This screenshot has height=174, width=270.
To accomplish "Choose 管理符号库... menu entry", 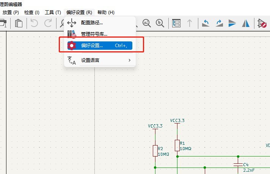I will click(100, 34).
